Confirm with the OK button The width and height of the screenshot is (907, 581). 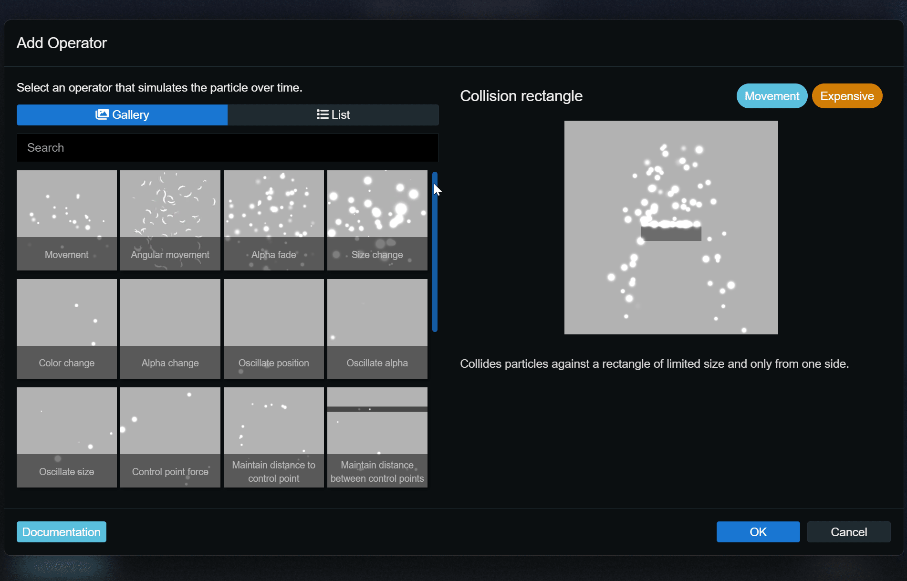tap(758, 532)
